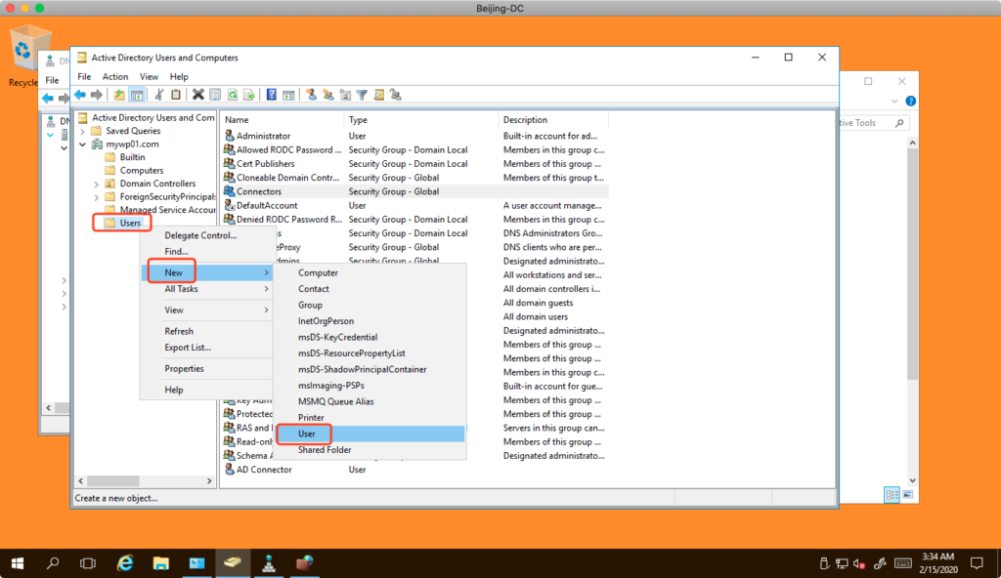Select the Administrator user entry
This screenshot has height=578, width=1001.
[262, 136]
